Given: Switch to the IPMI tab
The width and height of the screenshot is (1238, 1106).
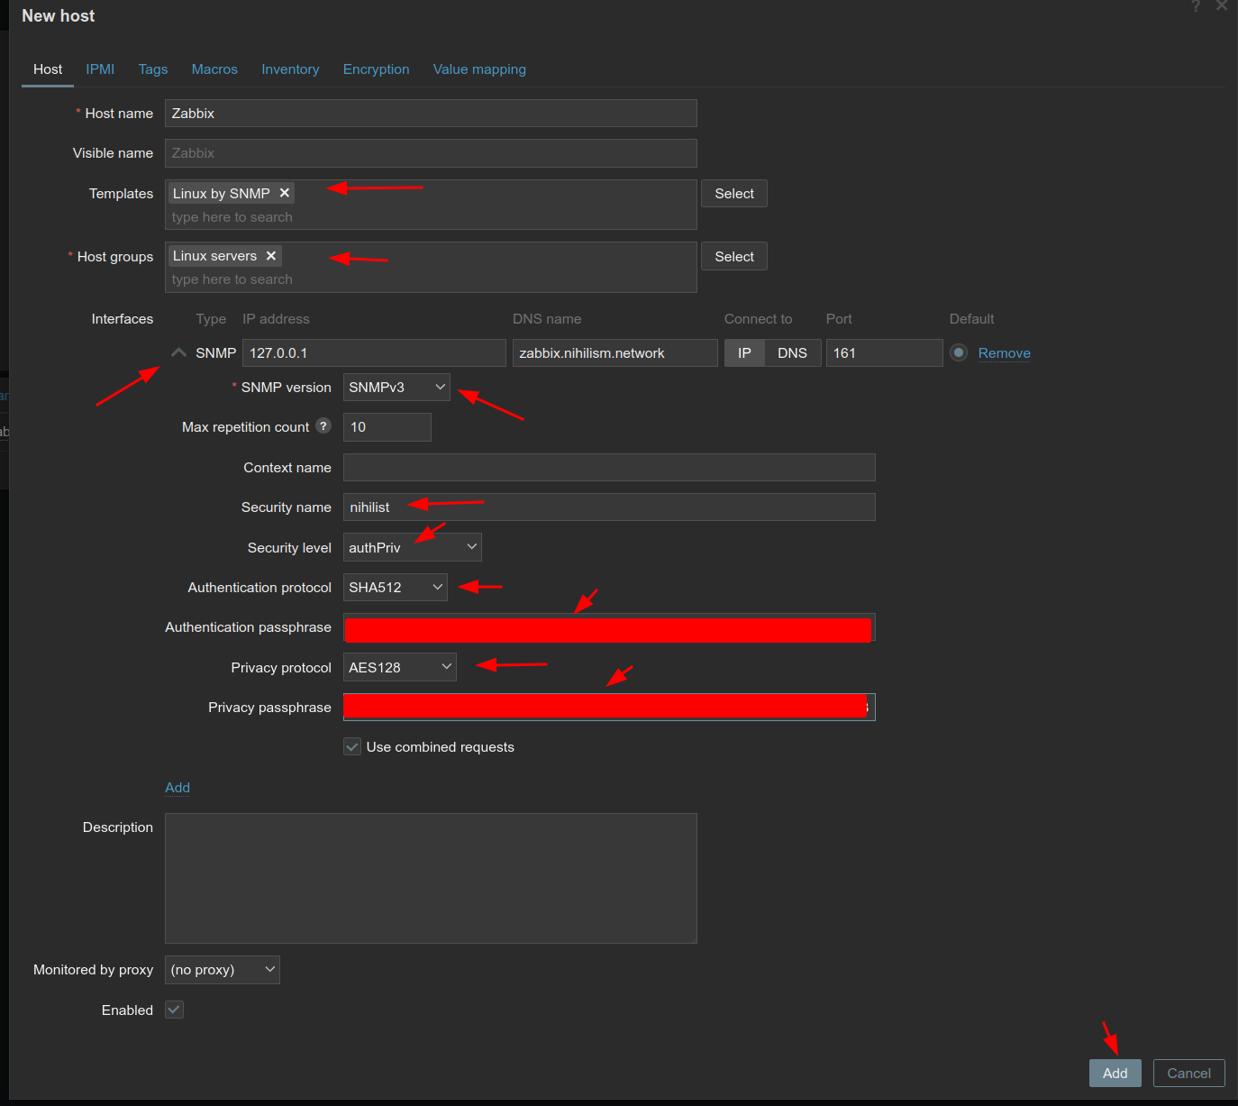Looking at the screenshot, I should [x=100, y=69].
